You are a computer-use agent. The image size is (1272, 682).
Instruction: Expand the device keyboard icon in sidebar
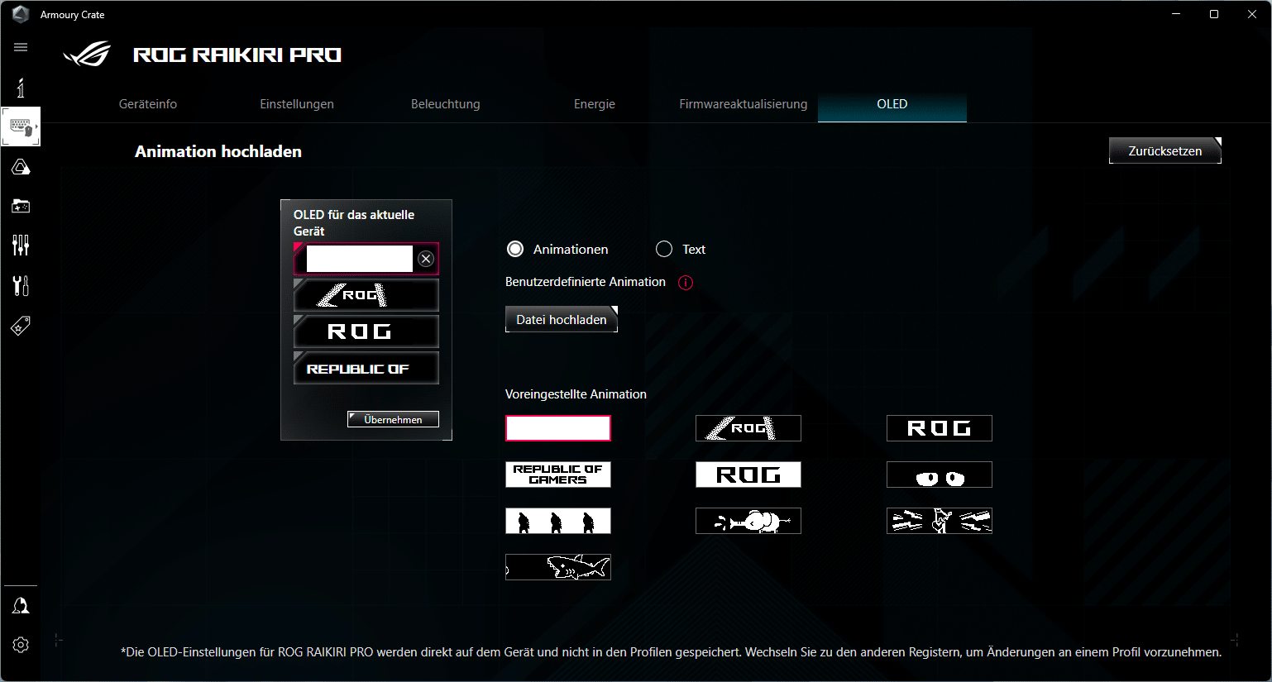click(21, 126)
